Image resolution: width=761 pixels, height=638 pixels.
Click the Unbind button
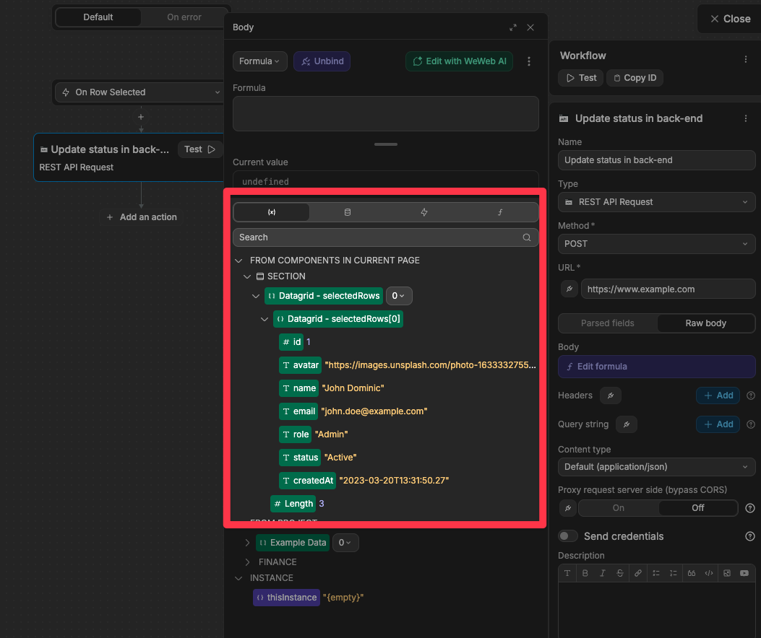322,61
